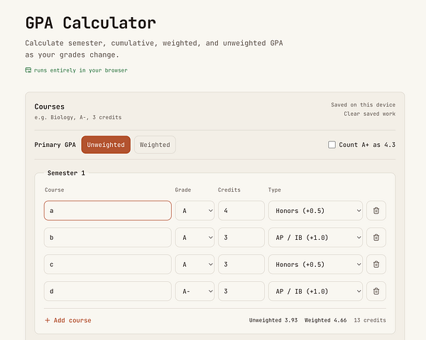Select Unweighted as the primary GPA
The height and width of the screenshot is (340, 426).
coord(106,145)
